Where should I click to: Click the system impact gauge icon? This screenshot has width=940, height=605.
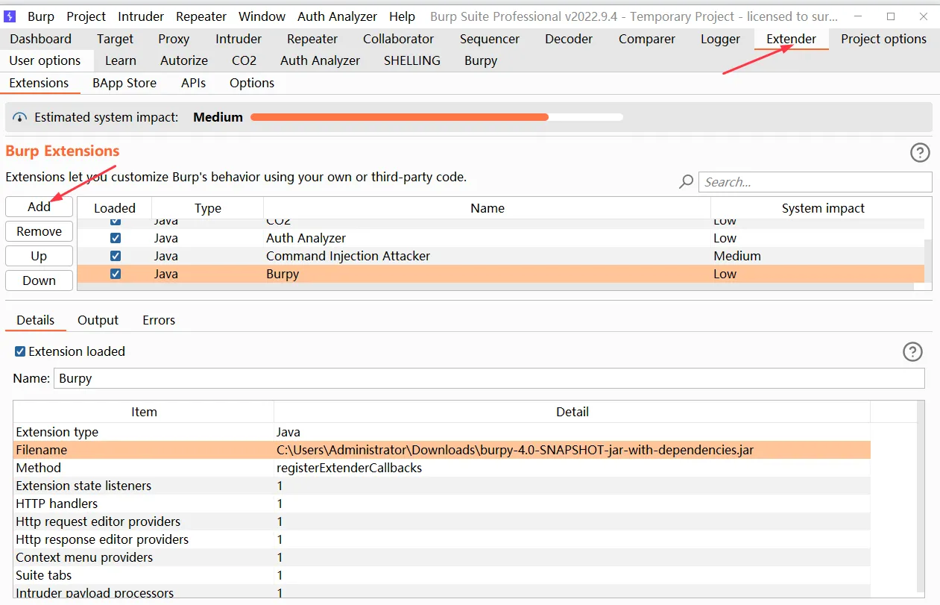click(20, 118)
